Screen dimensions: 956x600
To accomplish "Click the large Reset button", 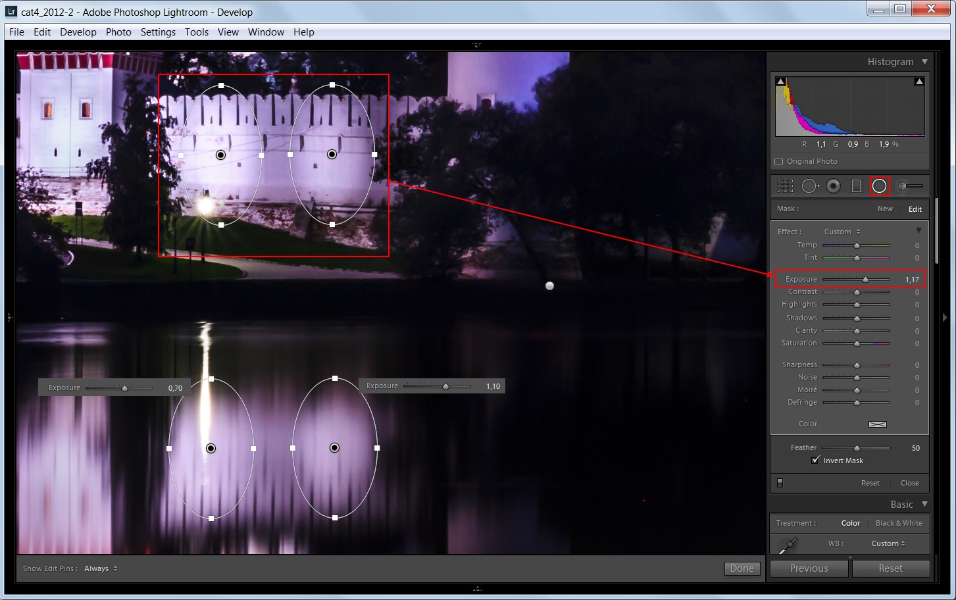I will (x=891, y=568).
